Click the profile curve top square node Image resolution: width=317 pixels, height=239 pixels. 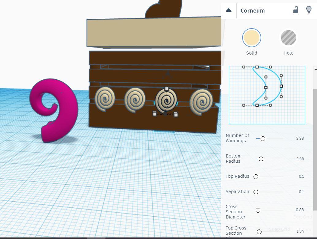(x=257, y=67)
